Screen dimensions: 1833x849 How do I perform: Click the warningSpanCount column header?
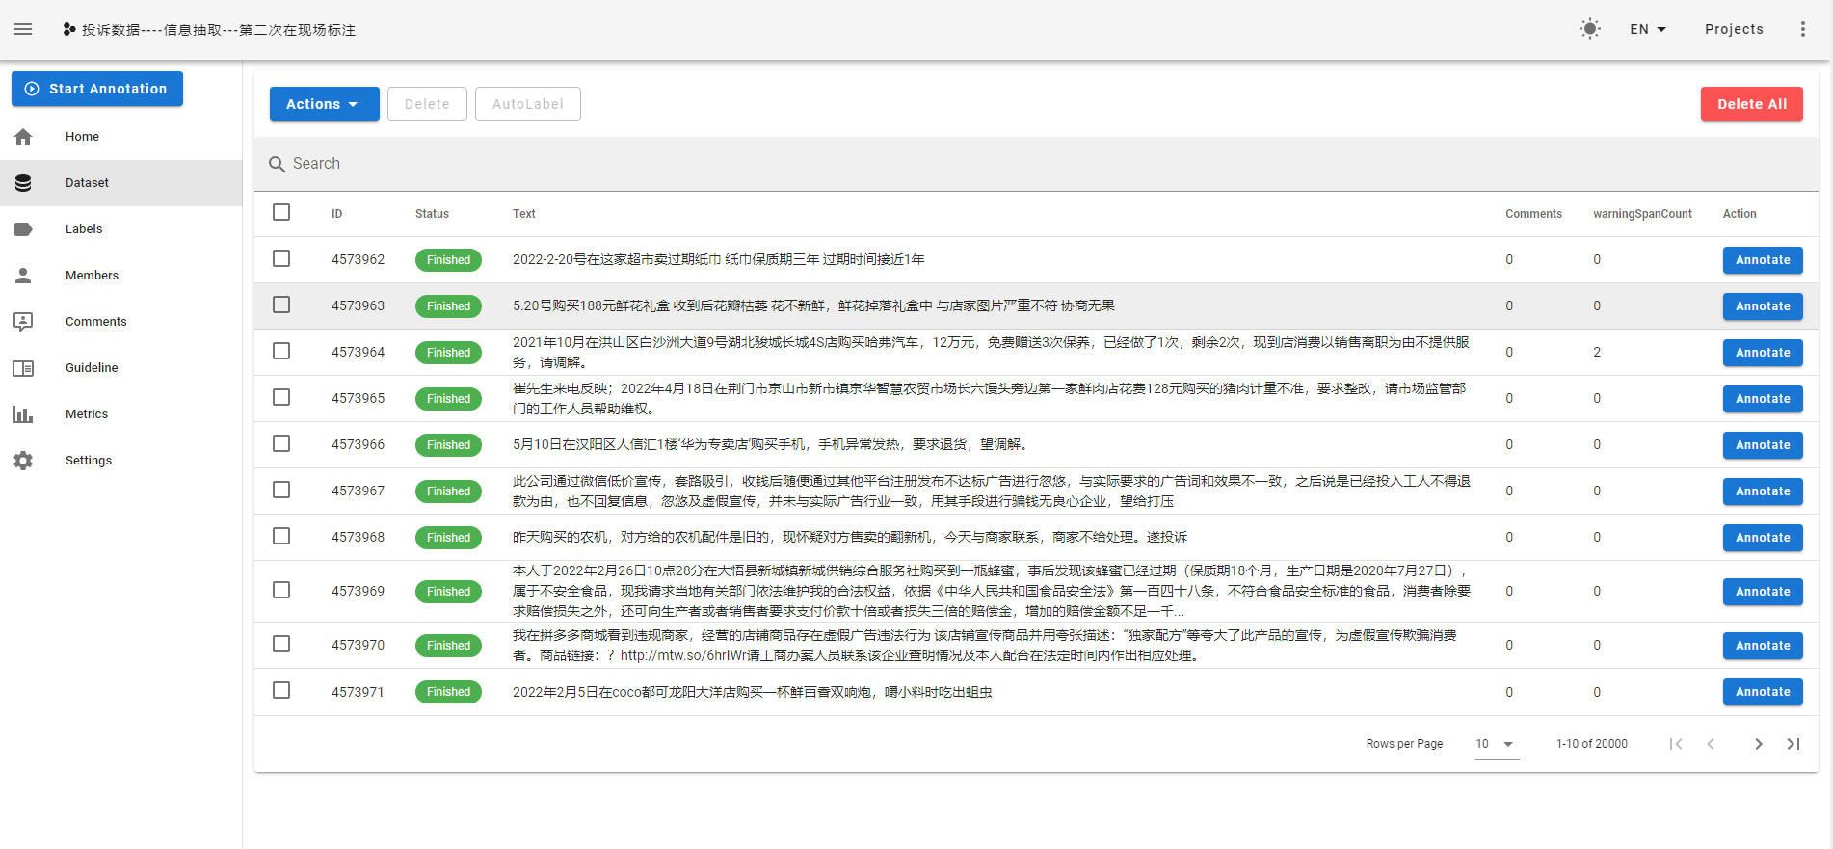[1642, 214]
